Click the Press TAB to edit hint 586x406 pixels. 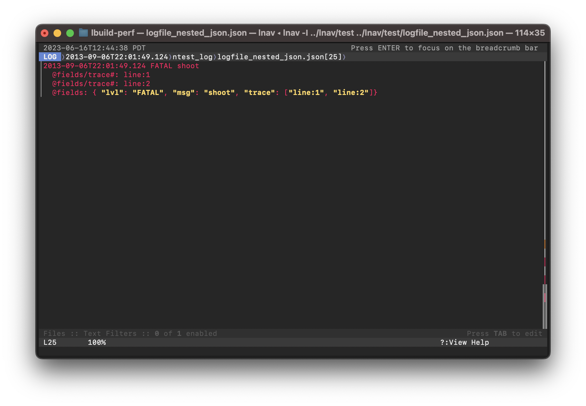coord(504,334)
